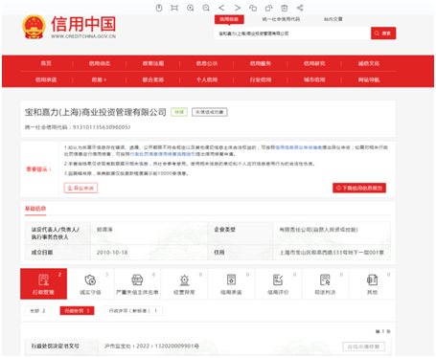Open the 严重失信主体名单 icon tab
The height and width of the screenshot is (358, 436).
[x=137, y=283]
